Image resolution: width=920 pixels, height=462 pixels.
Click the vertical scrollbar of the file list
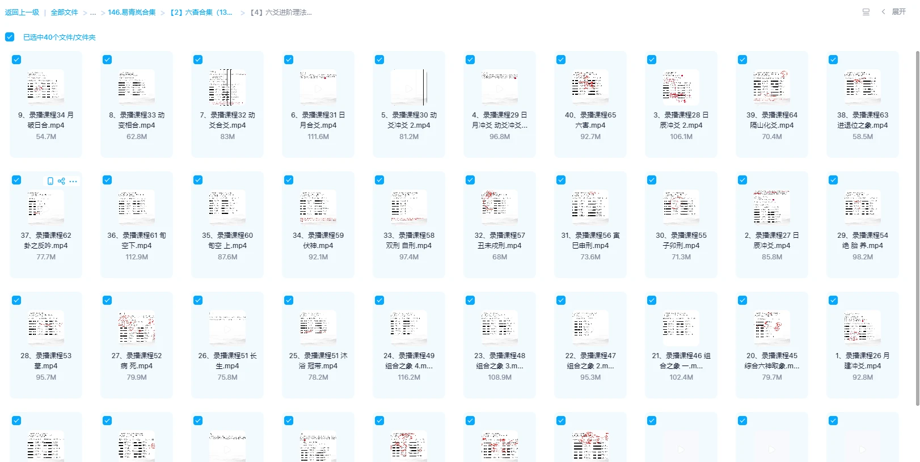pos(918,227)
